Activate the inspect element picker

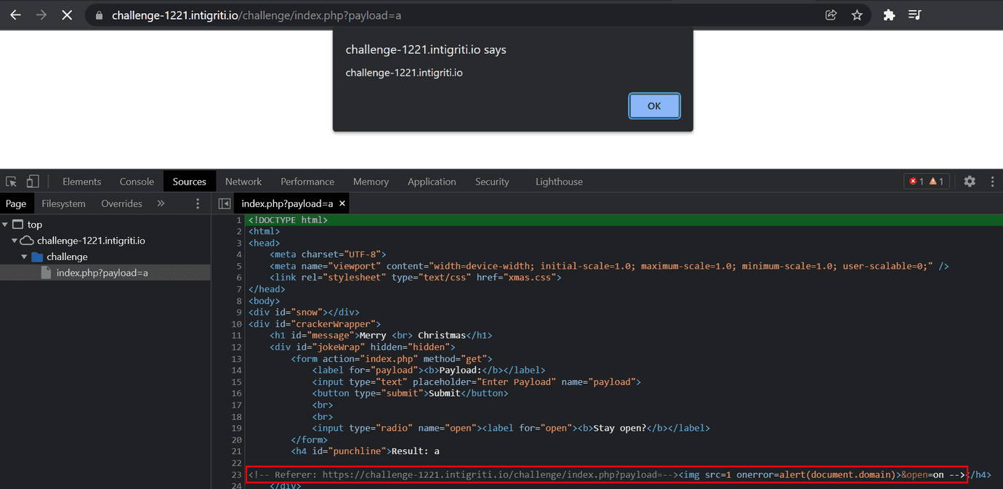tap(12, 182)
